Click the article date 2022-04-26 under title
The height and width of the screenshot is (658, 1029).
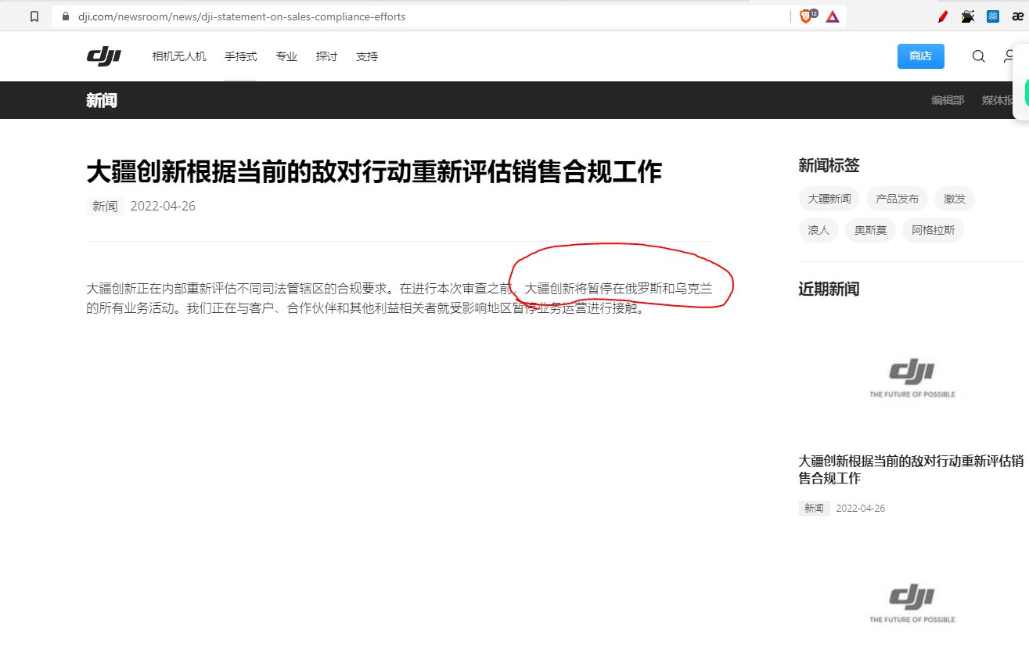click(163, 207)
